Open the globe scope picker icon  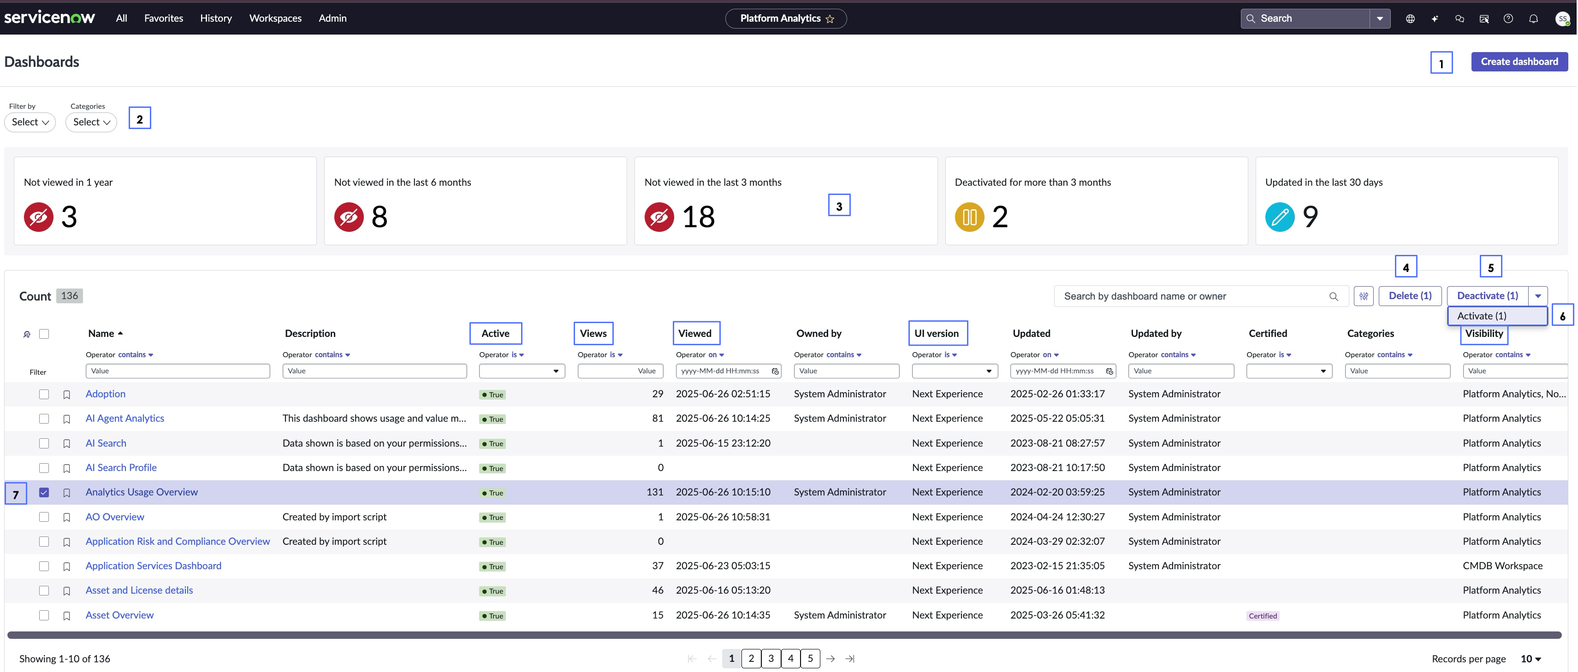[x=1410, y=19]
